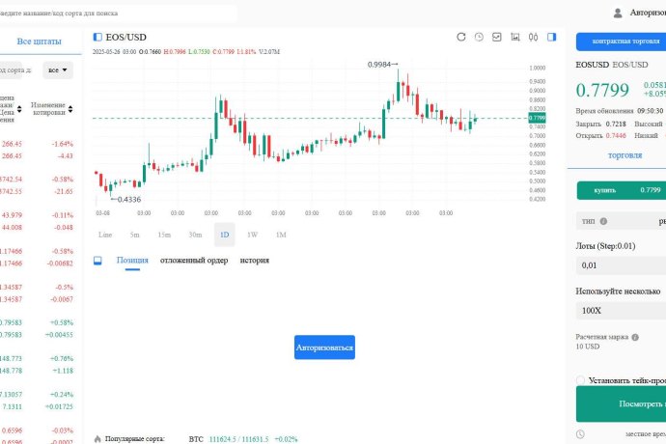Toggle the right sidebar panel icon
Screen dimensions: 666x444
(x=551, y=37)
